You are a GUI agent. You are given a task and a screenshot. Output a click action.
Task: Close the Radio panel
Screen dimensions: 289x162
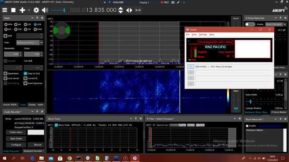tap(42, 18)
